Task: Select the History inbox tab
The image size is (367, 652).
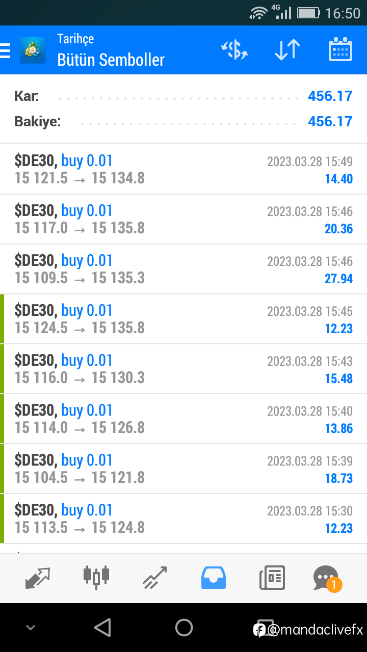Action: [x=214, y=578]
